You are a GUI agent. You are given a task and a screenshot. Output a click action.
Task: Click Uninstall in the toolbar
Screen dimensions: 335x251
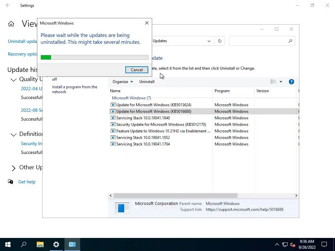pyautogui.click(x=147, y=82)
